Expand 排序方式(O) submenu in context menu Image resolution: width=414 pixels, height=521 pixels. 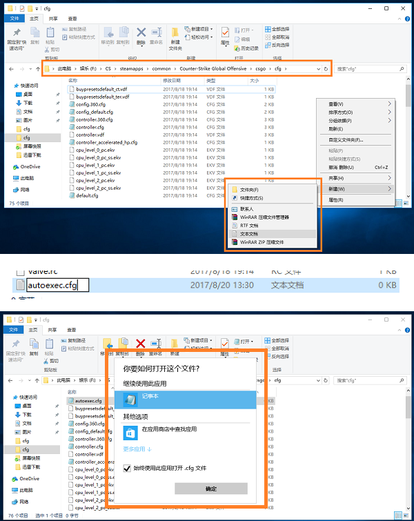point(389,112)
